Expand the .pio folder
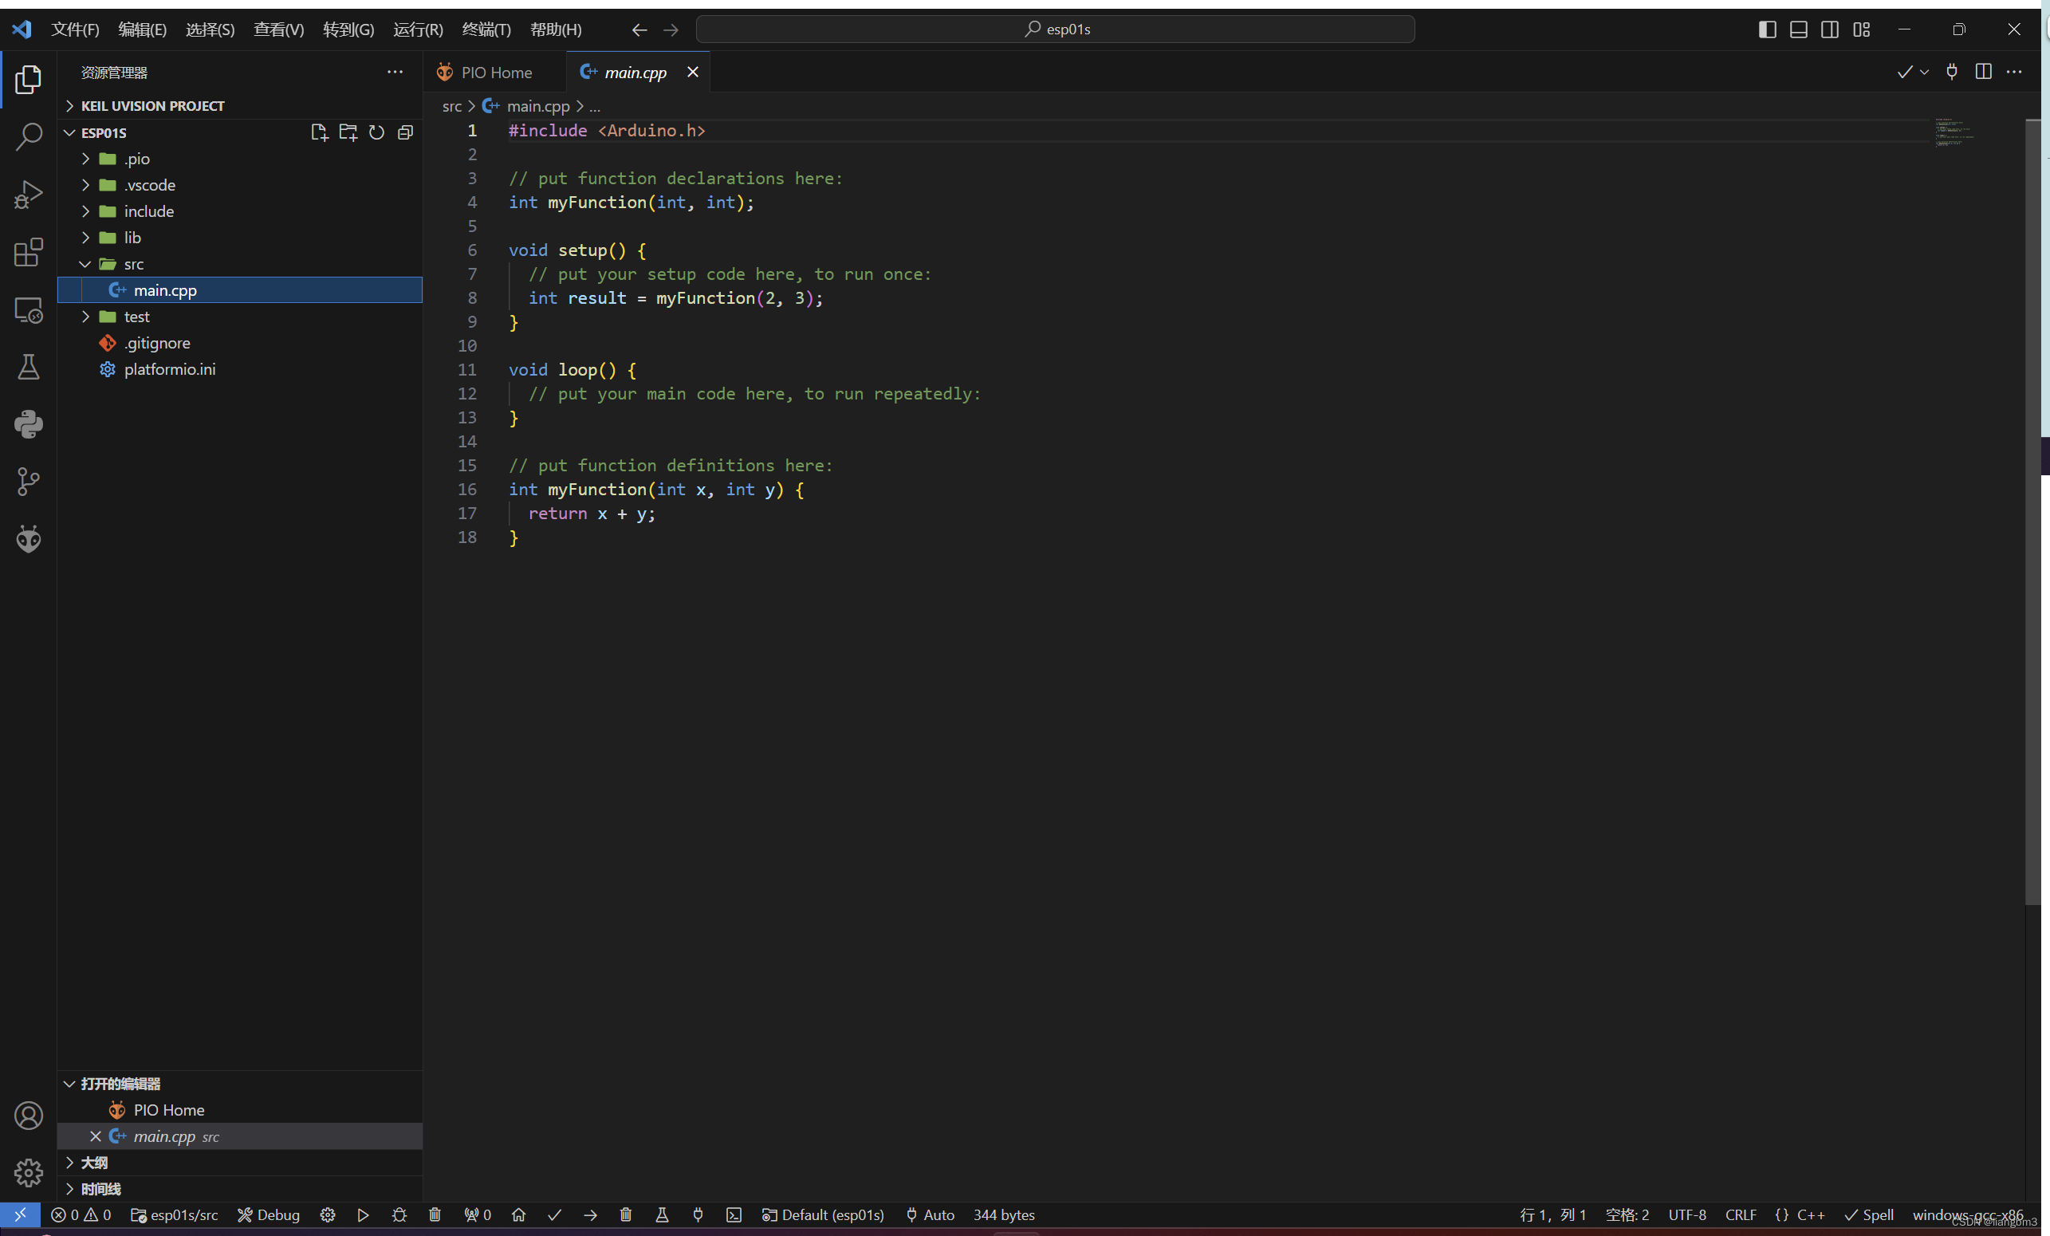 pos(136,158)
